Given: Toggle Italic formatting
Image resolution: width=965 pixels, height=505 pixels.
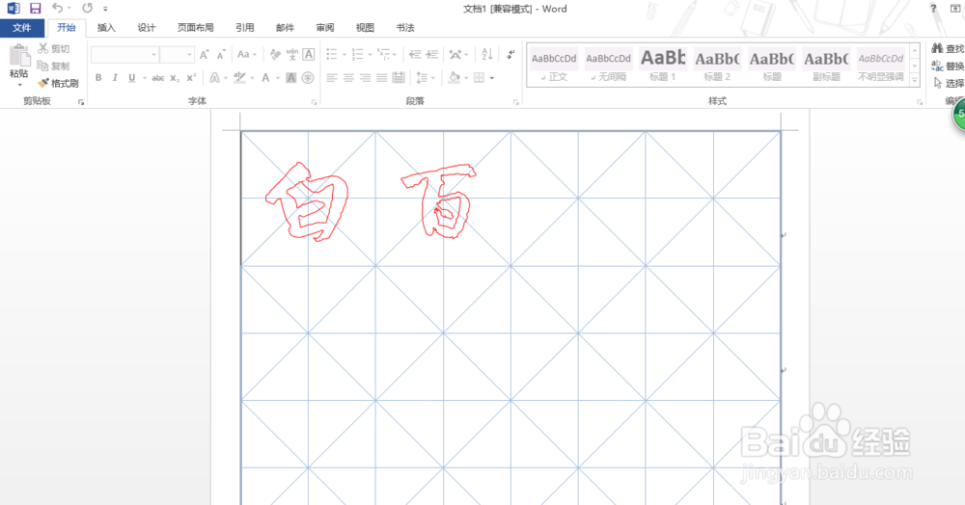Looking at the screenshot, I should point(115,78).
